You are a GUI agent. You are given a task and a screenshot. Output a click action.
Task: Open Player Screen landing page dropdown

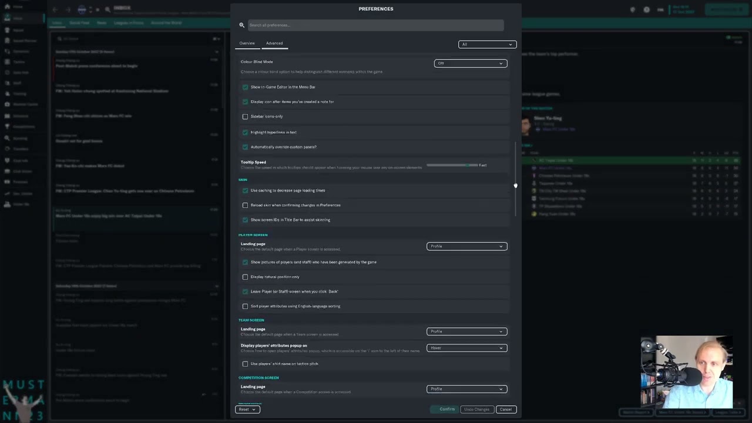pyautogui.click(x=466, y=246)
